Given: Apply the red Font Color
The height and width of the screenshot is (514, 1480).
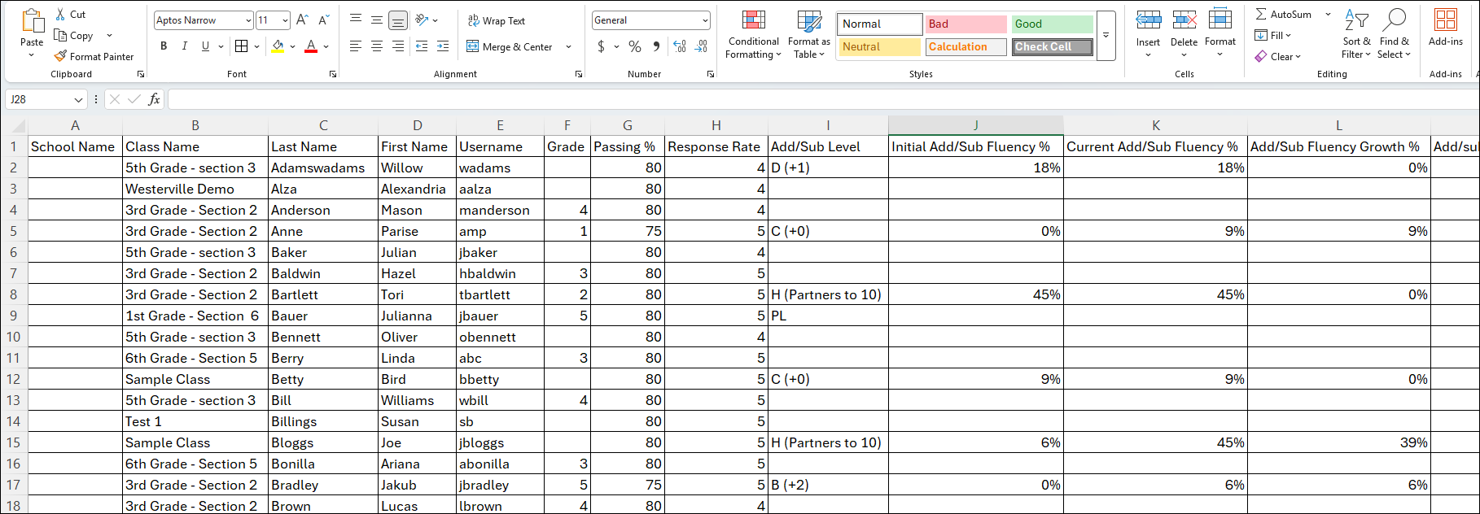Looking at the screenshot, I should coord(311,46).
